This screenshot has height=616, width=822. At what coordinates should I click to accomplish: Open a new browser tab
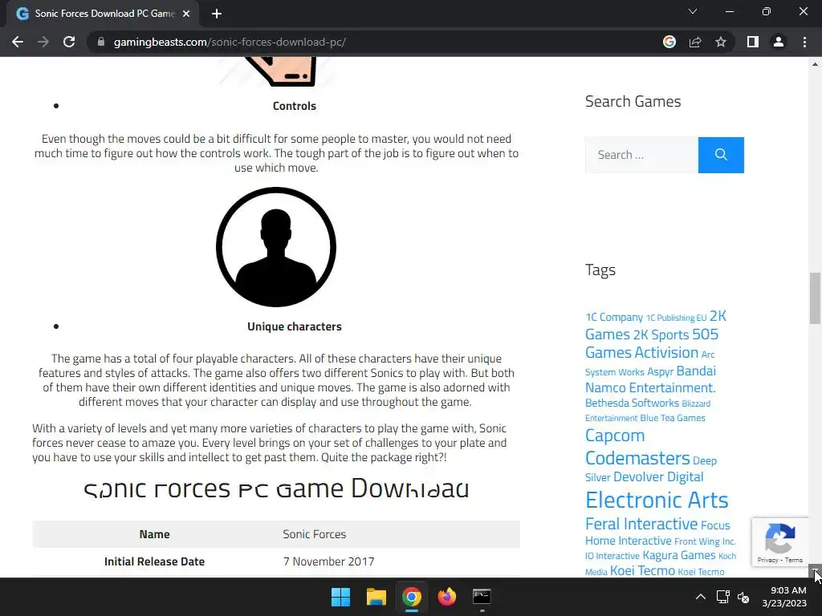click(217, 14)
